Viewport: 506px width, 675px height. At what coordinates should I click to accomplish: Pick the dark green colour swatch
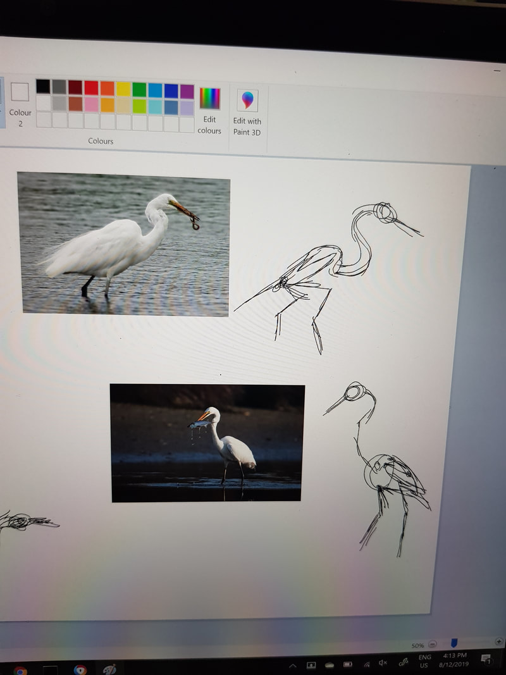pyautogui.click(x=139, y=90)
